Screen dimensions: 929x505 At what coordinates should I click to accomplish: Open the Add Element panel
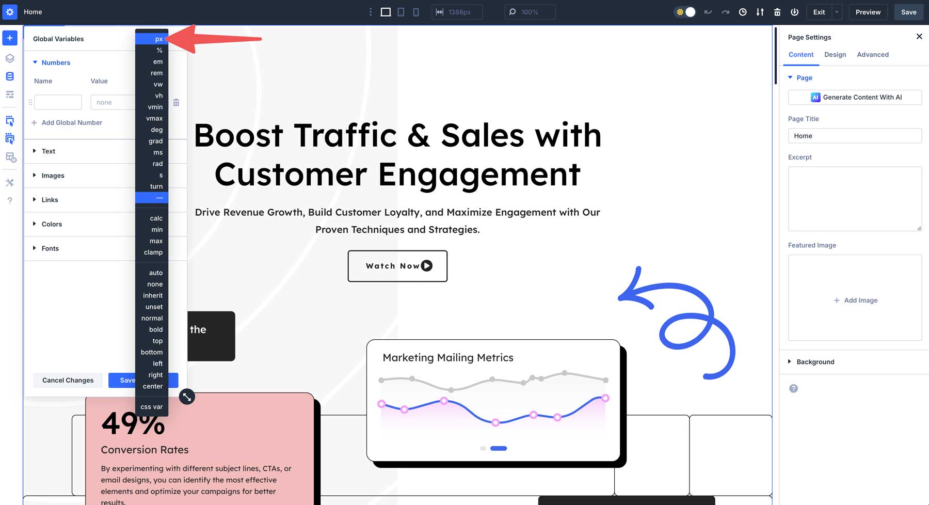point(9,38)
